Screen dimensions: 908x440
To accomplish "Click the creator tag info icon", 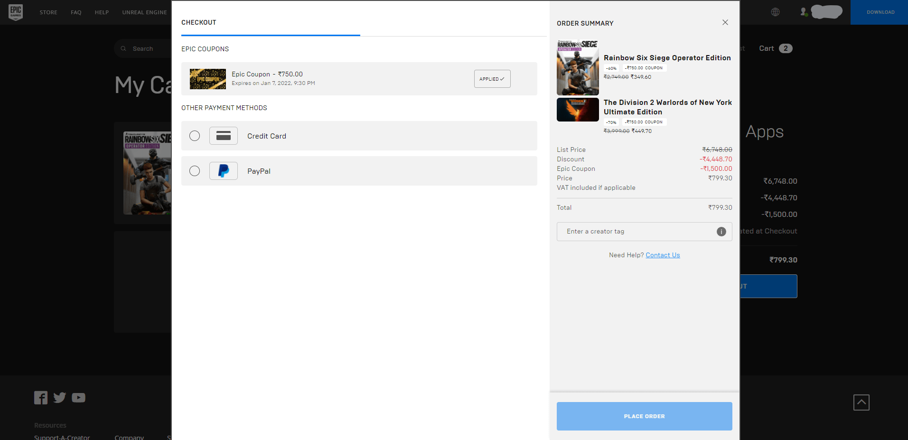I will 721,232.
